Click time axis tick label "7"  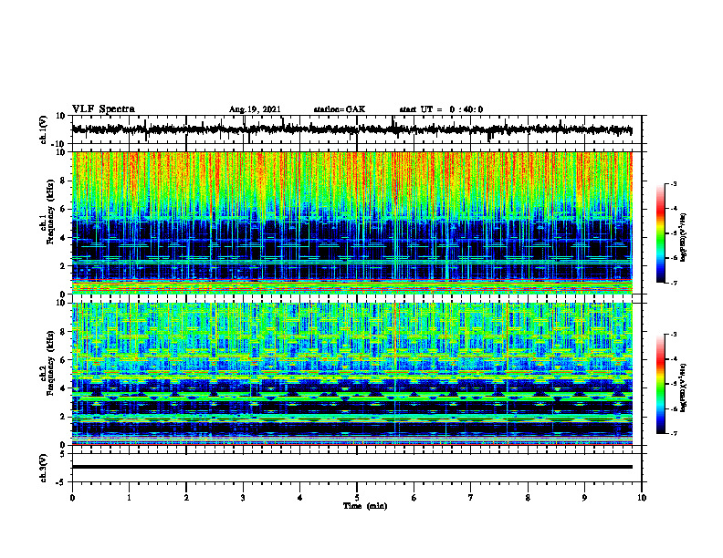(x=471, y=498)
